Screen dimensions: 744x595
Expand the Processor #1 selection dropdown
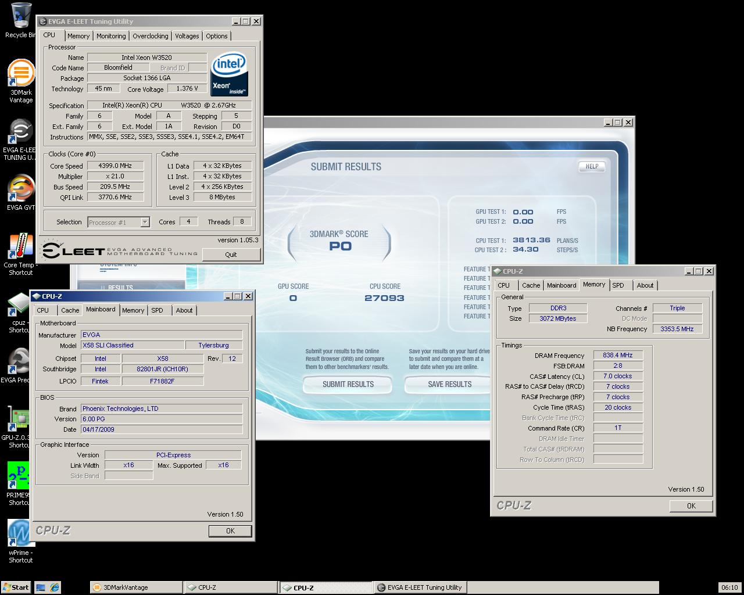[x=145, y=222]
